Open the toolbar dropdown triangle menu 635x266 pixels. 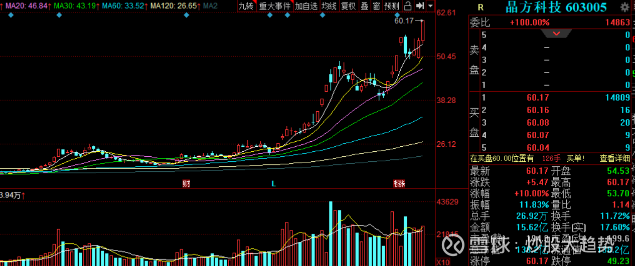pyautogui.click(x=430, y=6)
